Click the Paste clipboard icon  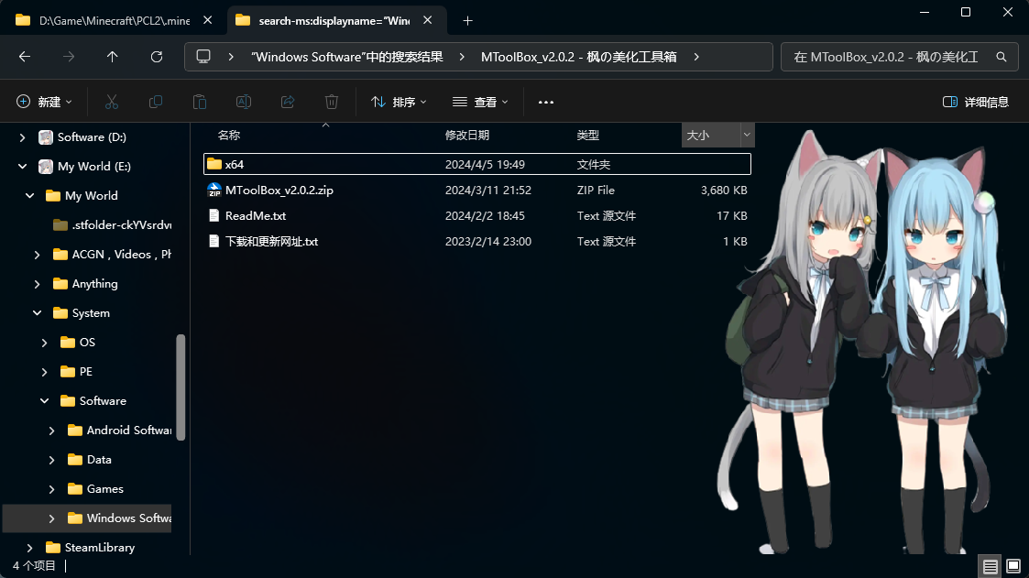(x=200, y=102)
